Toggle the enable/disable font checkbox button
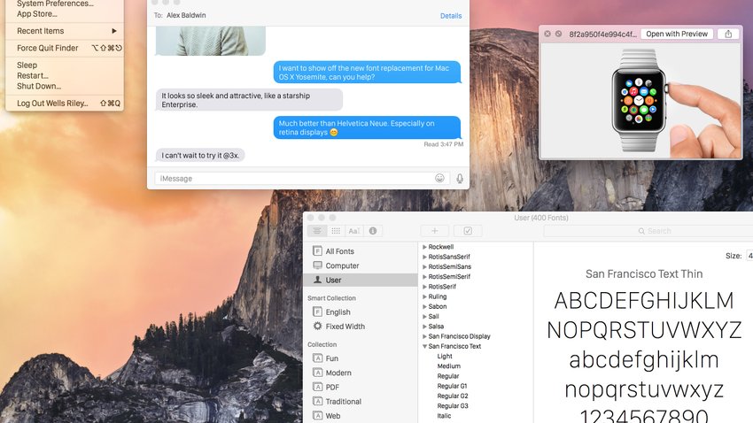This screenshot has width=753, height=423. click(x=467, y=231)
